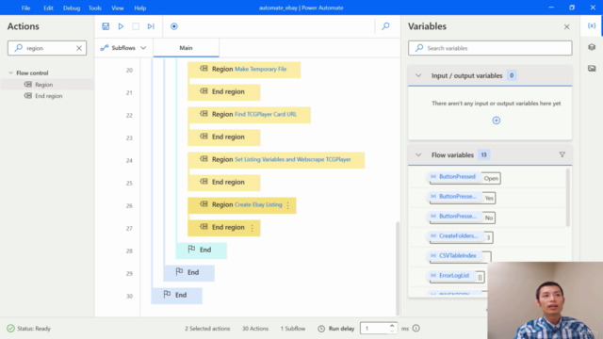603x339 pixels.
Task: Click the Stop flow icon
Action: coord(136,26)
